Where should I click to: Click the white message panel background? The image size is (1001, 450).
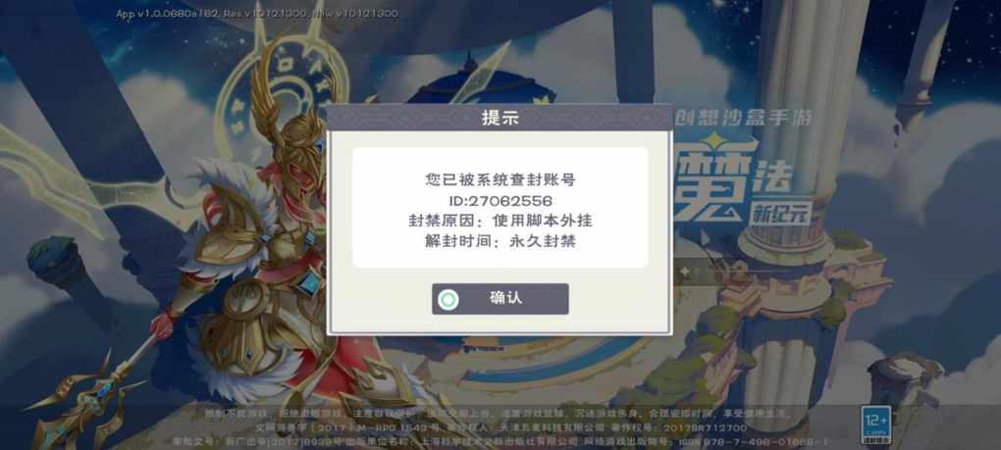click(500, 208)
